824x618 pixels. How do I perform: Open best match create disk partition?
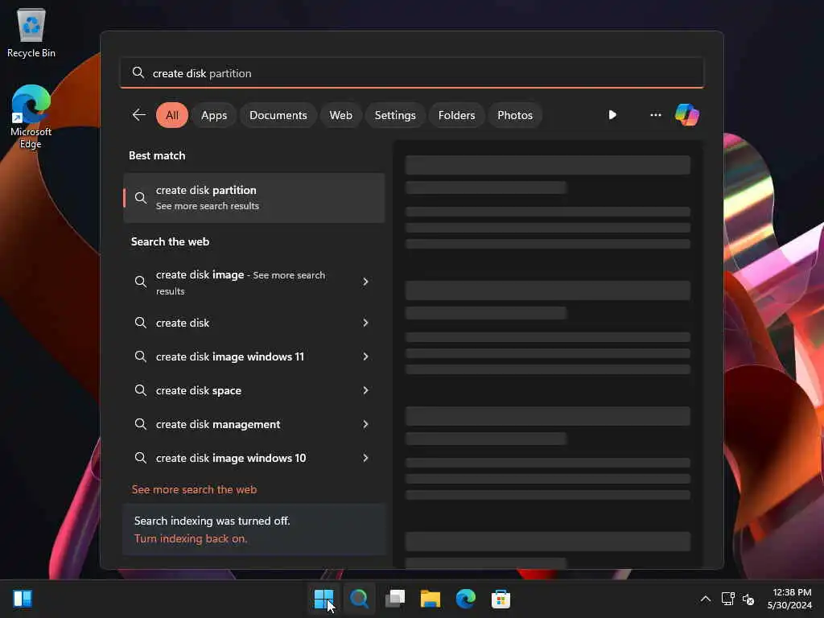[x=253, y=198]
